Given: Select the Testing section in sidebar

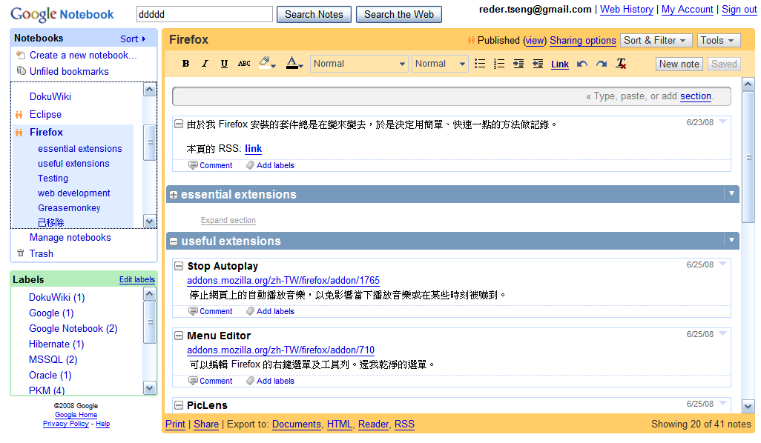Looking at the screenshot, I should (x=53, y=179).
